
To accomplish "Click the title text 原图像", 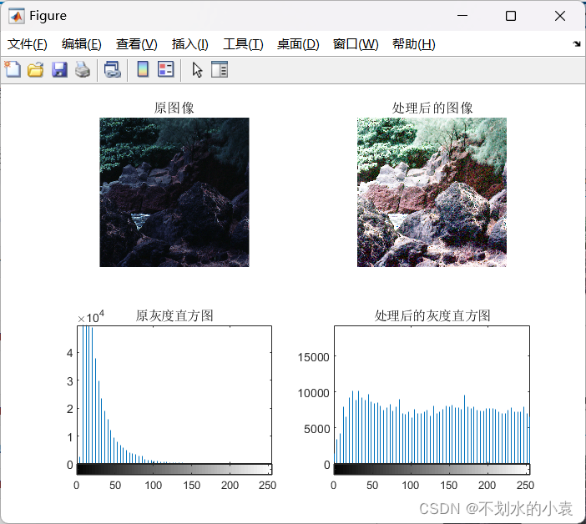I will click(x=174, y=108).
